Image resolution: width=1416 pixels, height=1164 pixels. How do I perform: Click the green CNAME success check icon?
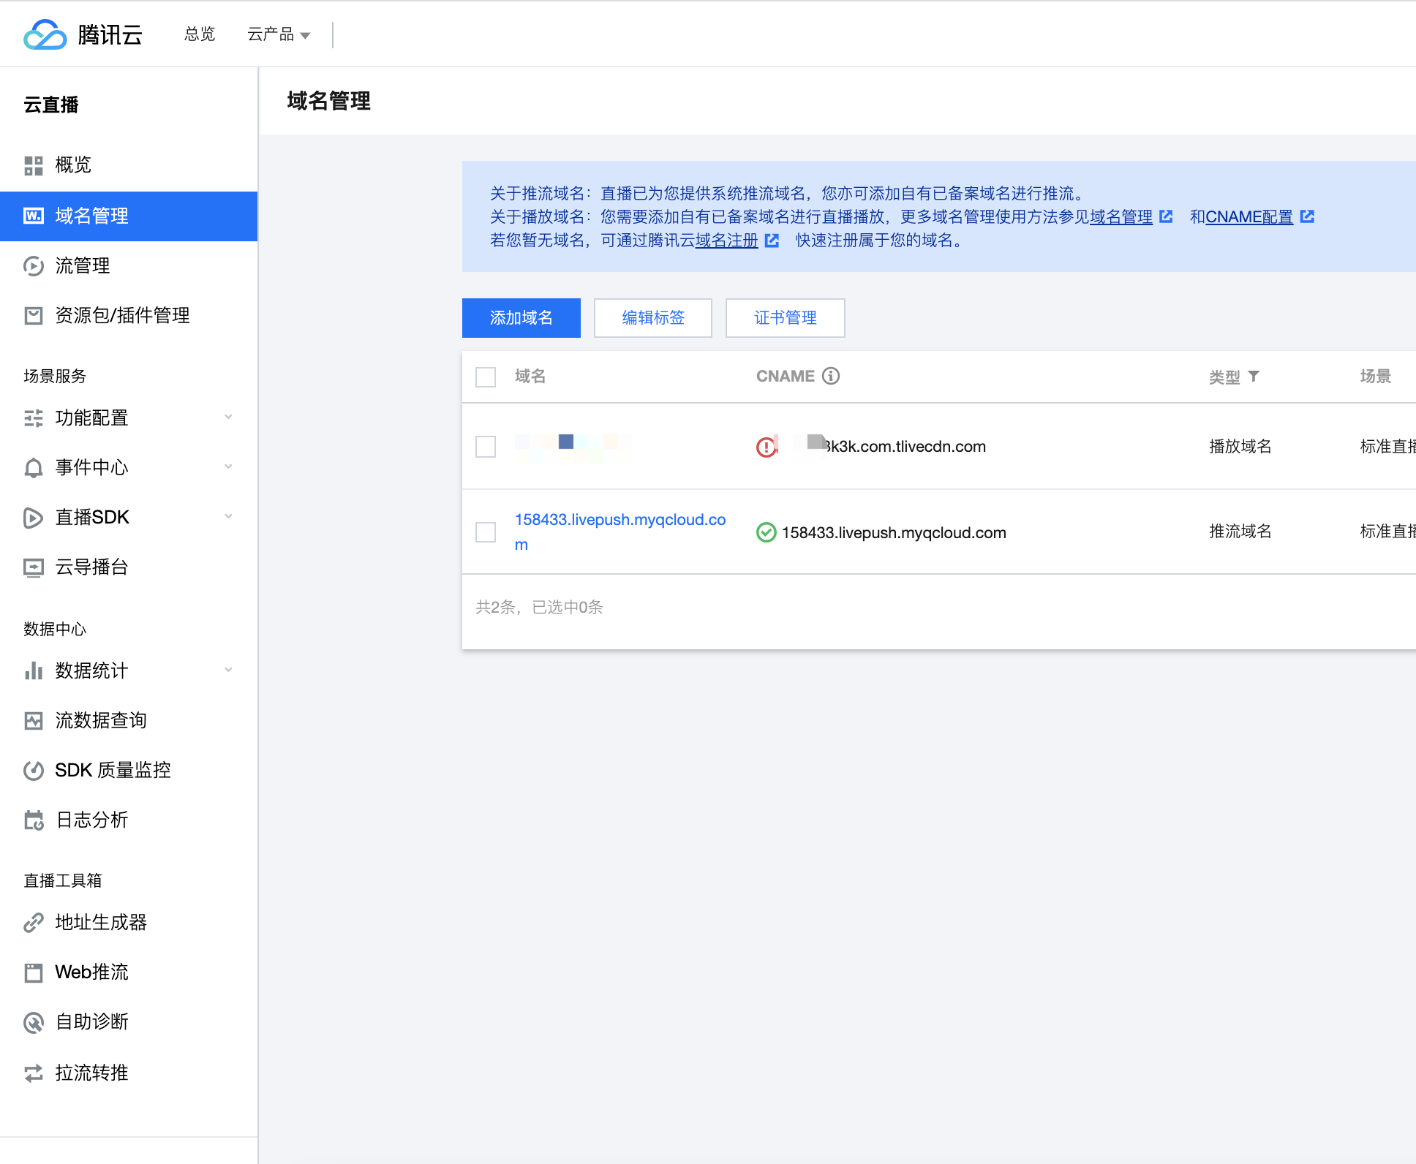(x=766, y=532)
